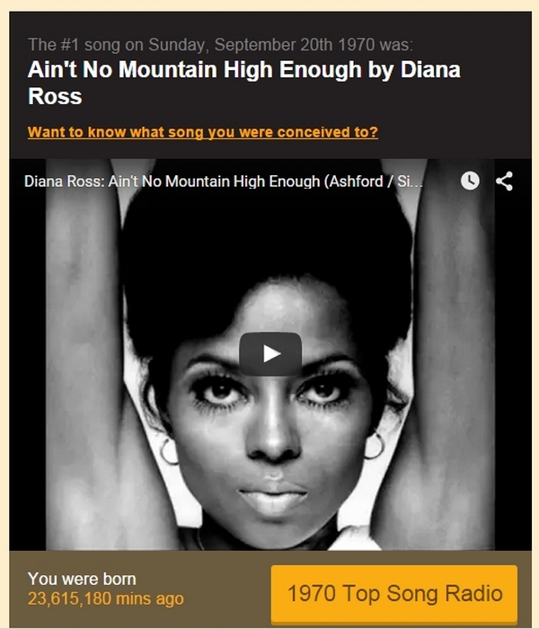Click the 'You were born' label
Screen dimensions: 539x629
point(82,579)
